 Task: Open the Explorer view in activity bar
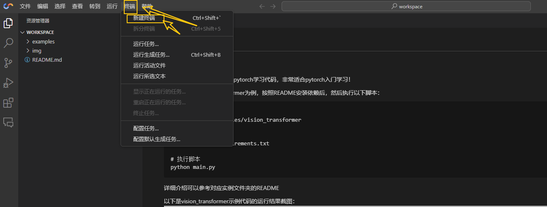point(8,23)
